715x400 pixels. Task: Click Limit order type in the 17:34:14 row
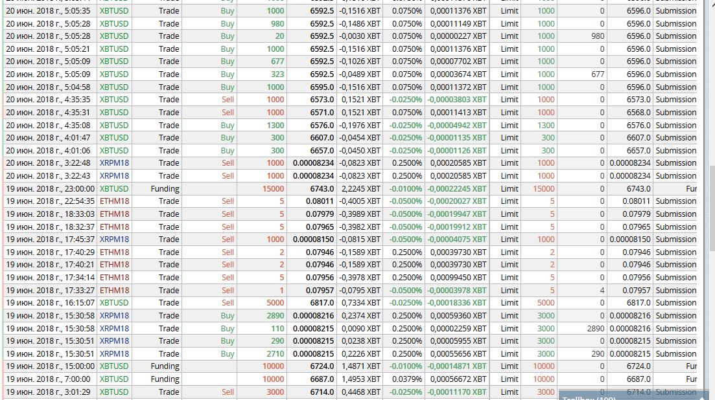[x=510, y=278]
